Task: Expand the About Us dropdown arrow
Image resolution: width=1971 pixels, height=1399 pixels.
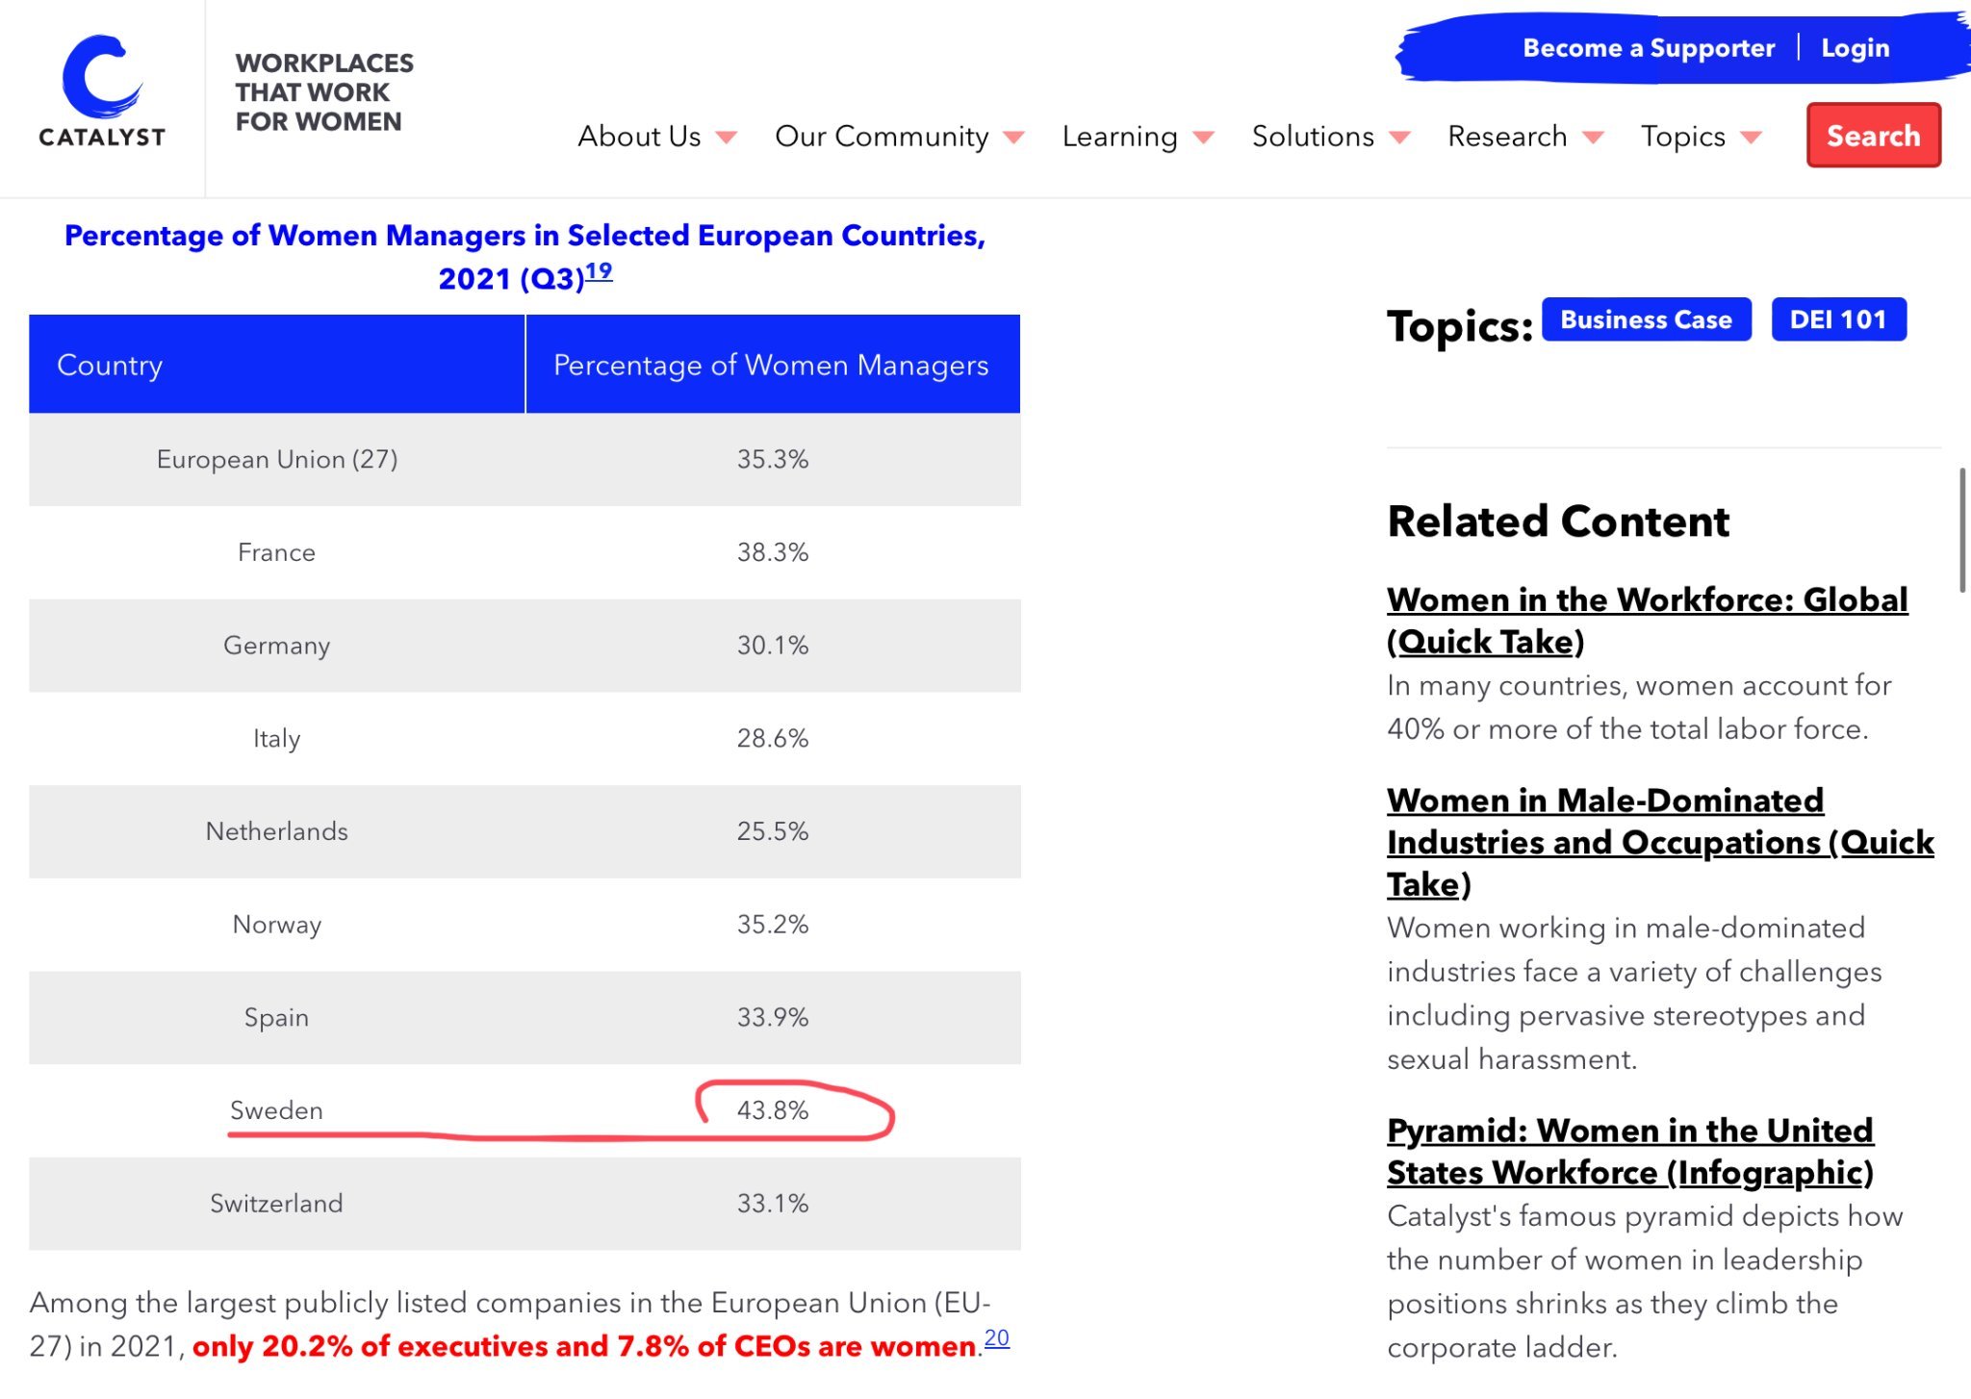Action: click(x=728, y=138)
